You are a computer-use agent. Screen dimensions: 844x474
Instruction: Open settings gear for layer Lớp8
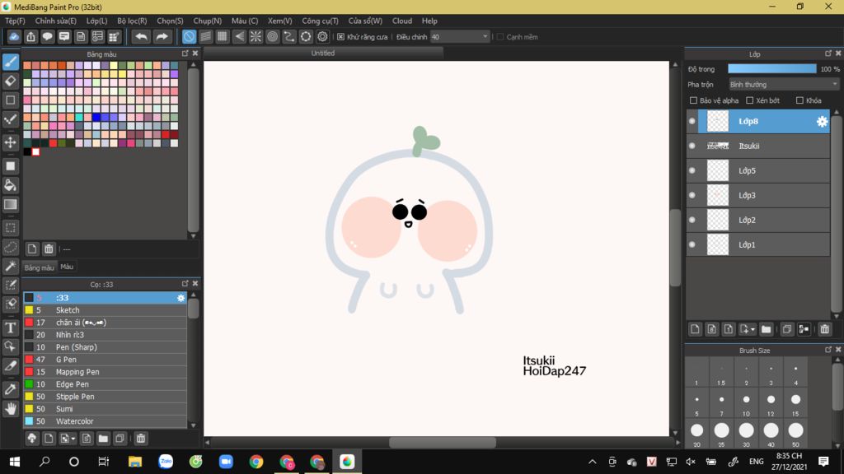(x=822, y=122)
